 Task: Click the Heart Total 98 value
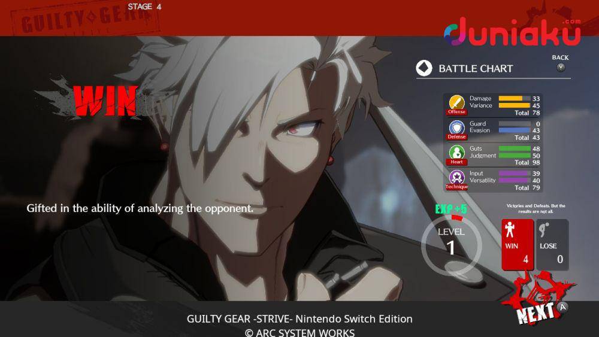click(536, 163)
